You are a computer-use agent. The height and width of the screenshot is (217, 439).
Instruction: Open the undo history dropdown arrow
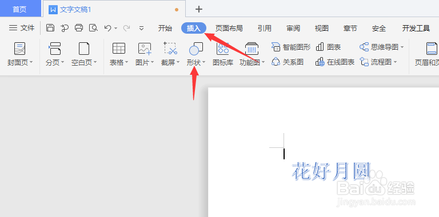coord(115,28)
